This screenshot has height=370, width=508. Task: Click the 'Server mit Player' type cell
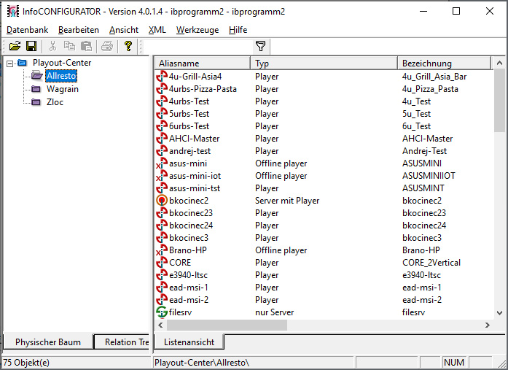tap(287, 201)
